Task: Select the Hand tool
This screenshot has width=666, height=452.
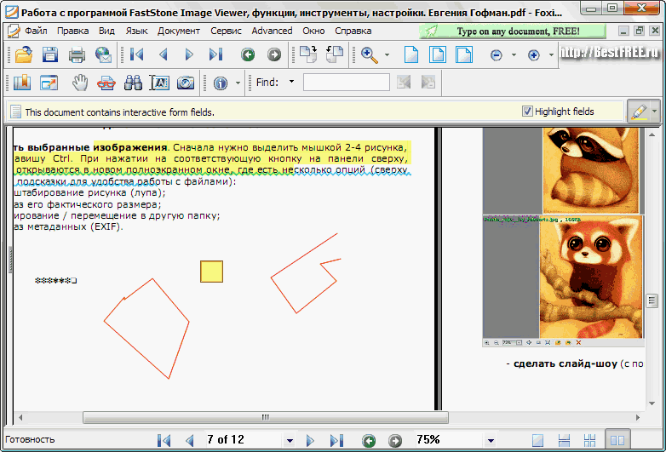Action: (x=79, y=83)
